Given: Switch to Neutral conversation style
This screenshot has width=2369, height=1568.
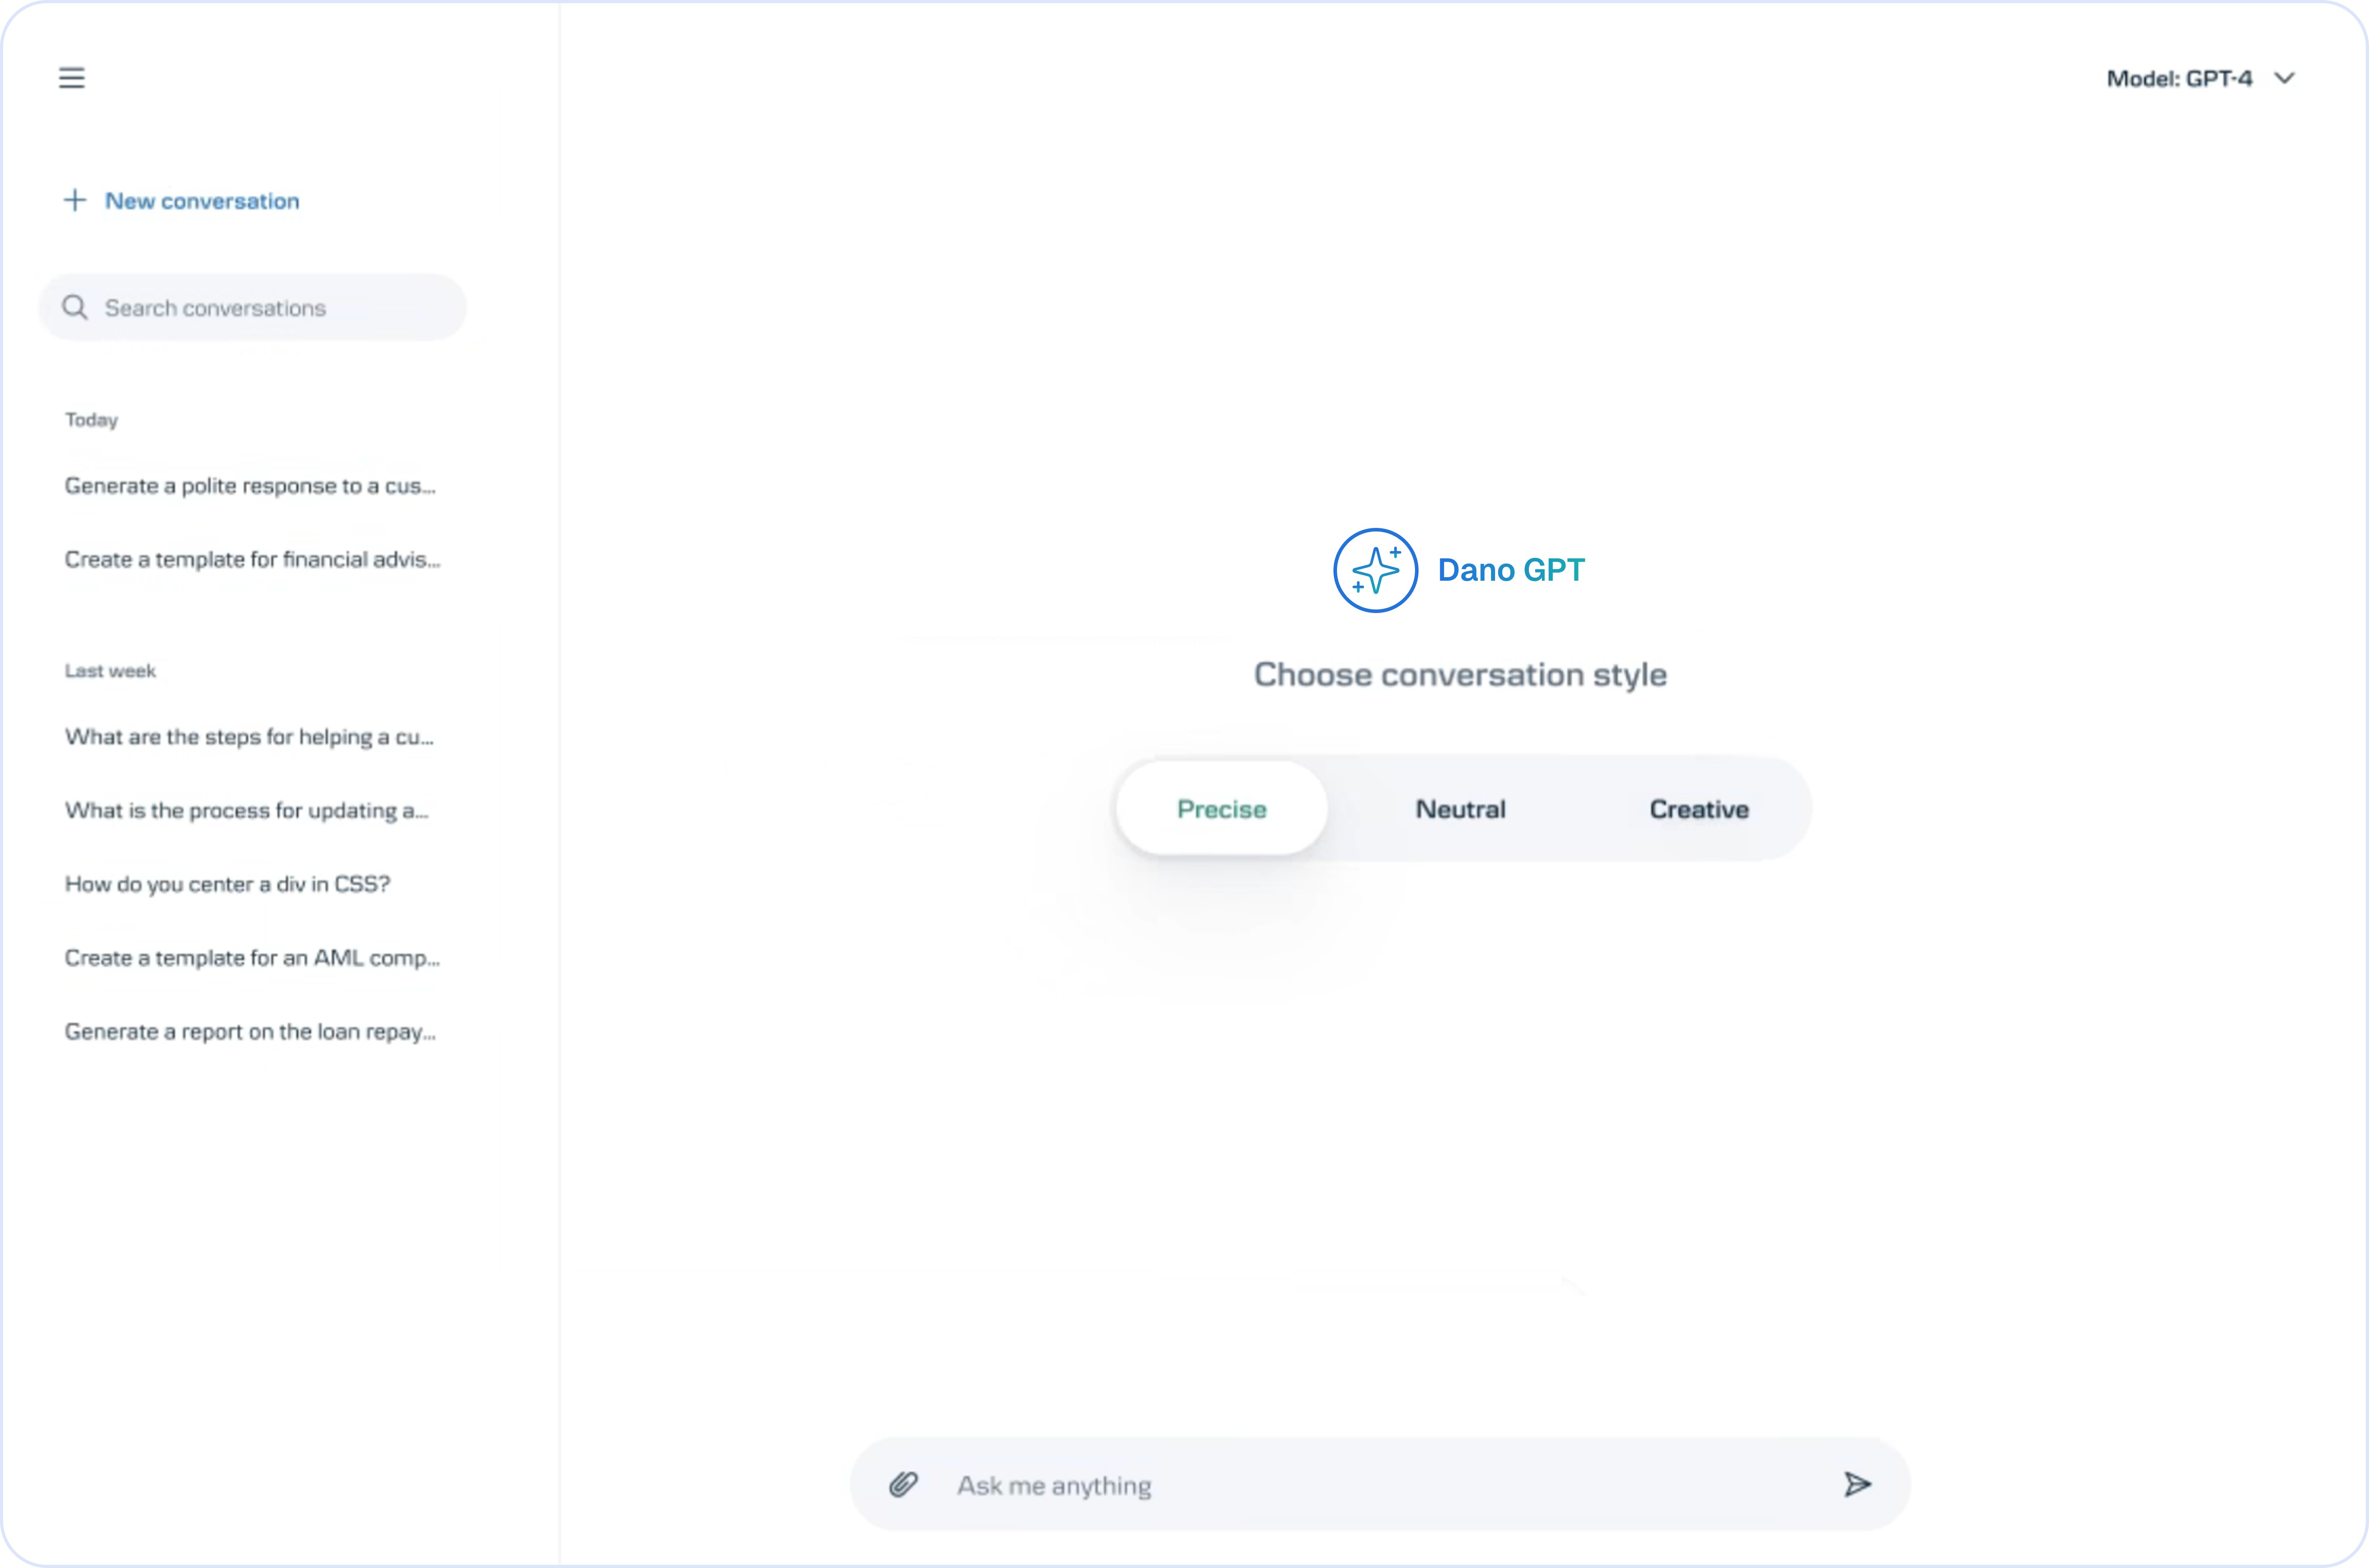Looking at the screenshot, I should [x=1460, y=808].
